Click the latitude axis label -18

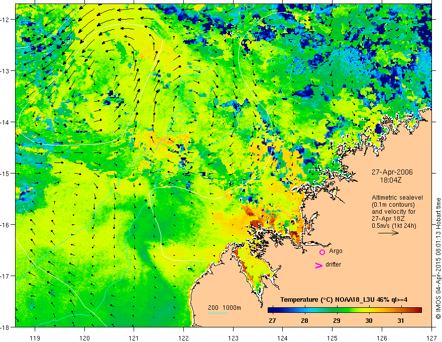(5, 327)
